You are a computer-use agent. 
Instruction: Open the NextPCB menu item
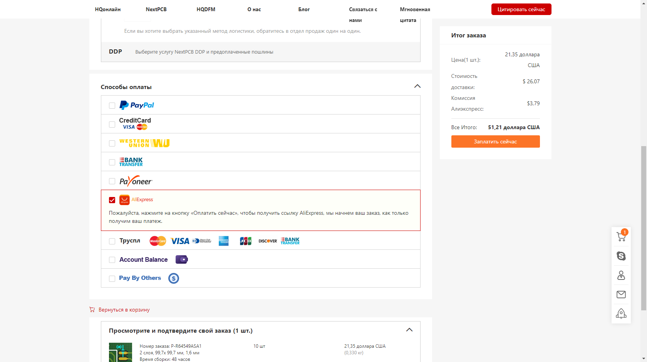click(x=156, y=9)
